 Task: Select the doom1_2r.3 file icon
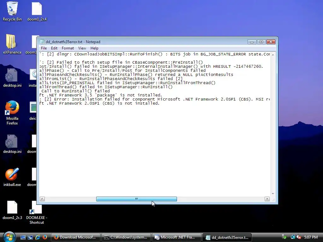(x=12, y=210)
